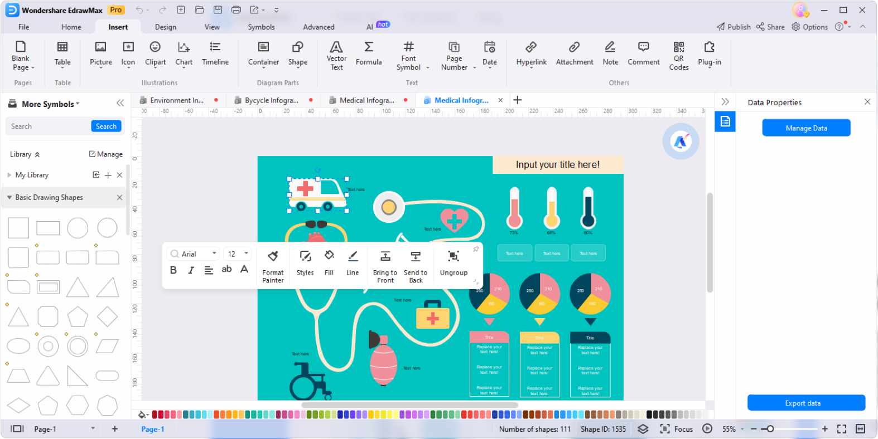Insert a Note
Viewport: 878px width, 439px height.
pyautogui.click(x=610, y=54)
